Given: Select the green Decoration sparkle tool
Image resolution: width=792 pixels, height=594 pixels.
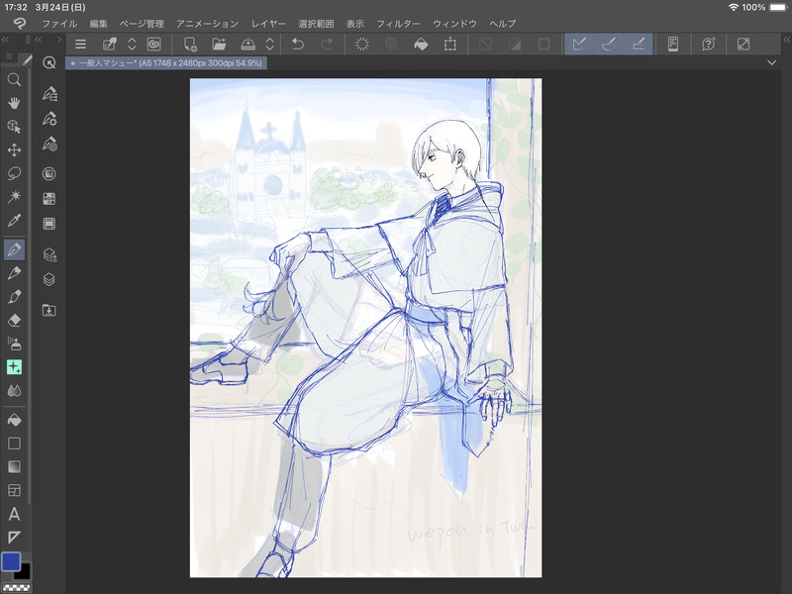Looking at the screenshot, I should coord(14,367).
